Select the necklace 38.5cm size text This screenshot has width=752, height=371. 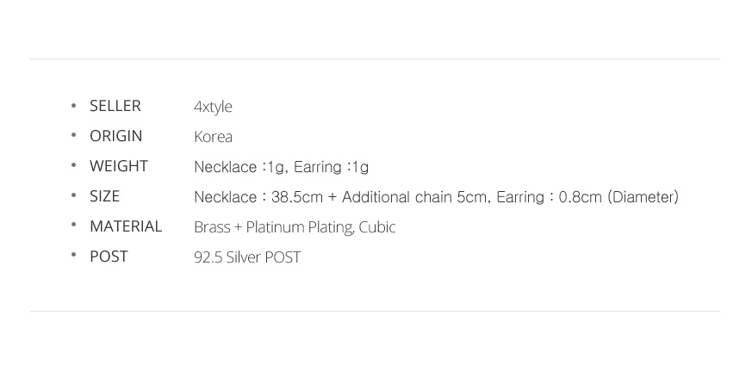258,197
